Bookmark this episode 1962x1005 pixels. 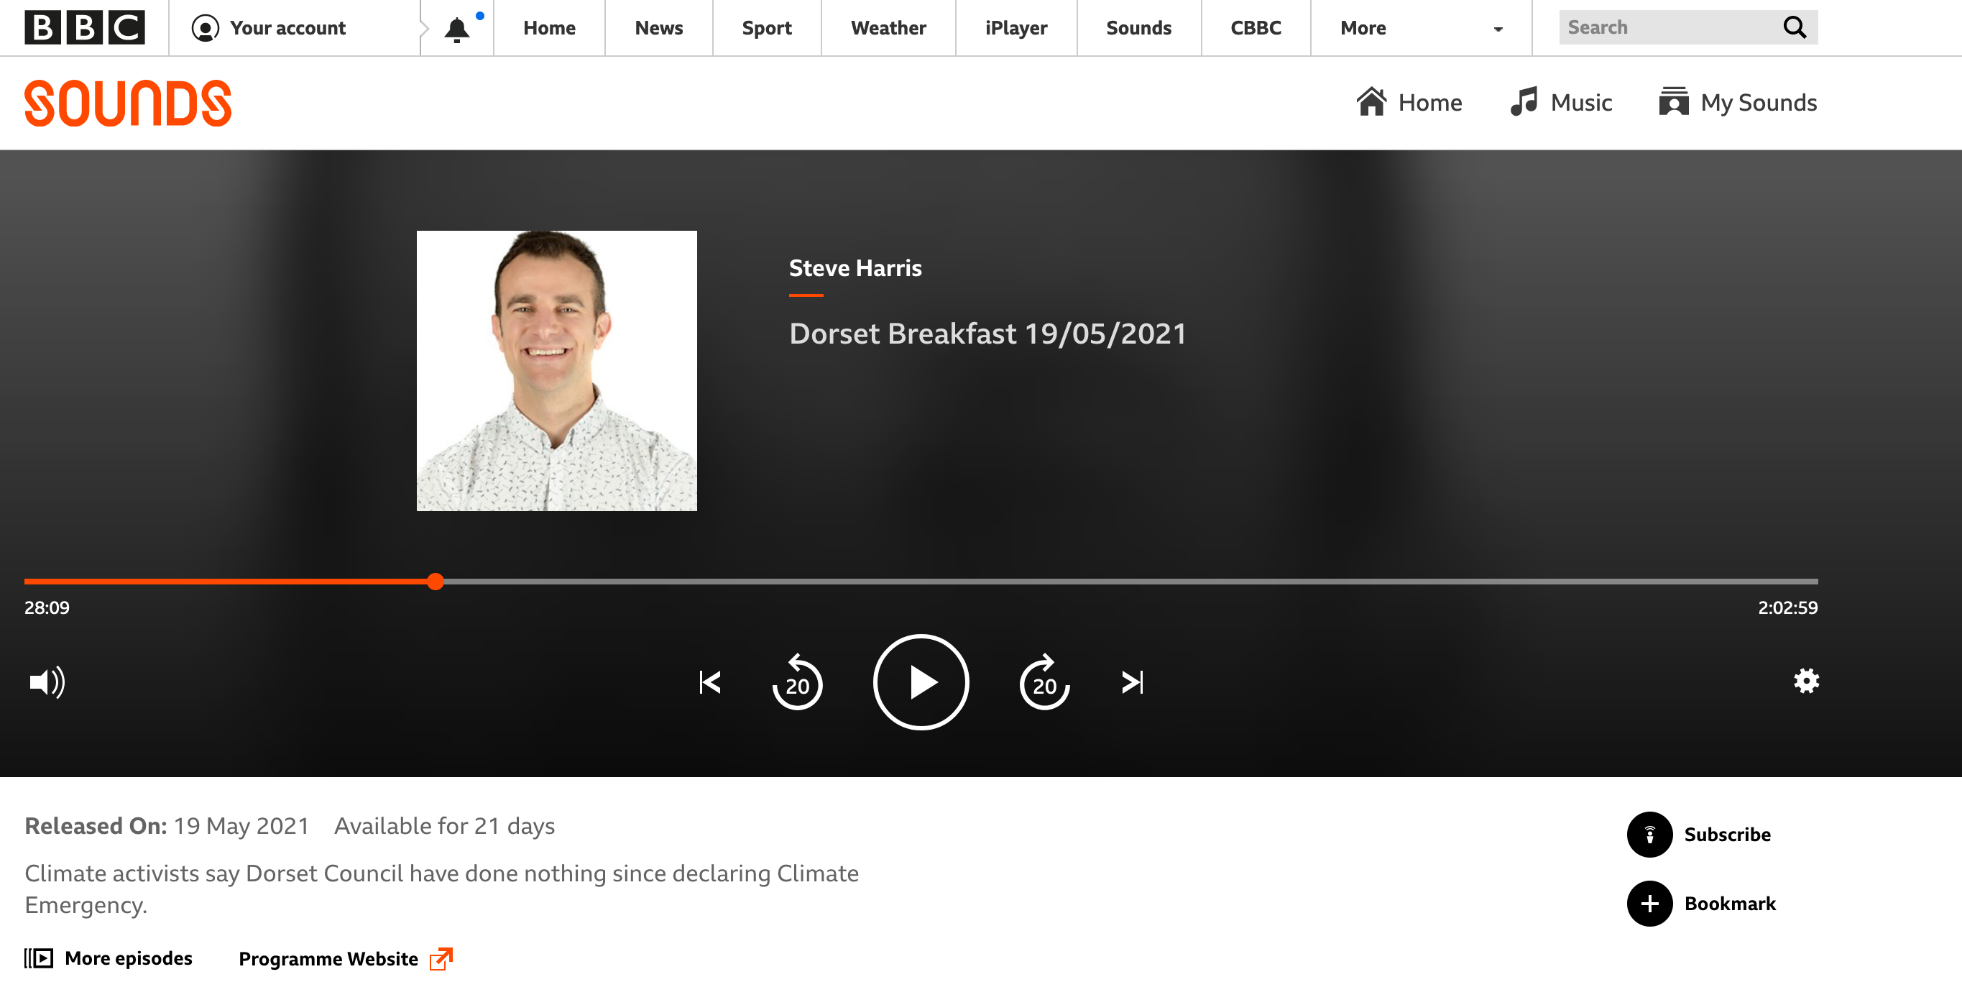point(1702,904)
